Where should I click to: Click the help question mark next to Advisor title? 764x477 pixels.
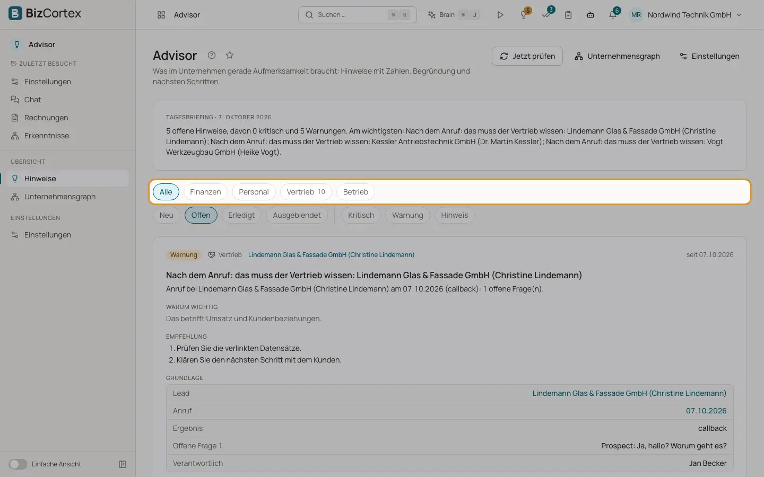pos(212,55)
